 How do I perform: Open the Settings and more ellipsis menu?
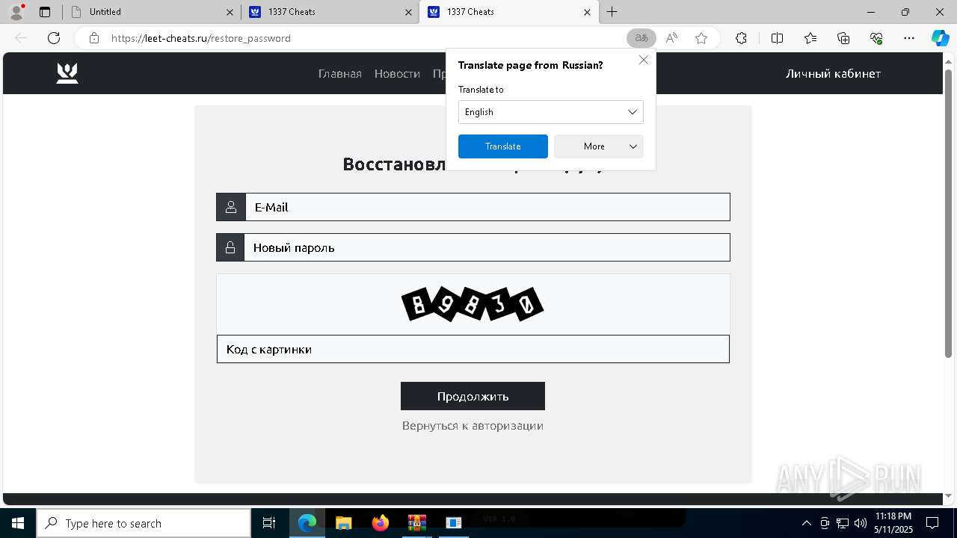tap(909, 38)
